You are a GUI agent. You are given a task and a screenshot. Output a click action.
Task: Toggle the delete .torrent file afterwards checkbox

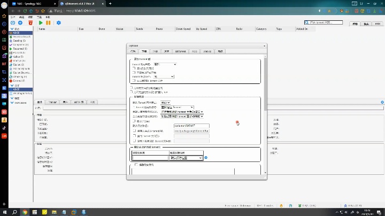[x=134, y=81]
